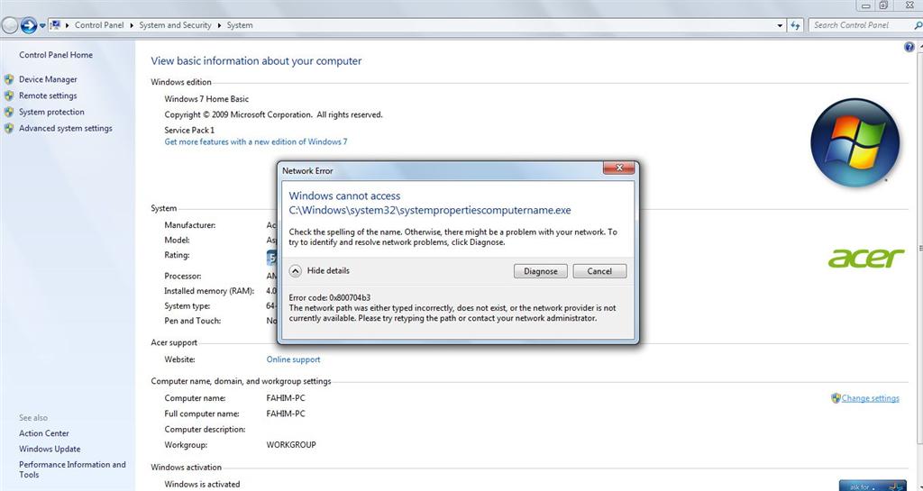923x491 pixels.
Task: Click shield icon beside Change settings
Action: (x=836, y=398)
